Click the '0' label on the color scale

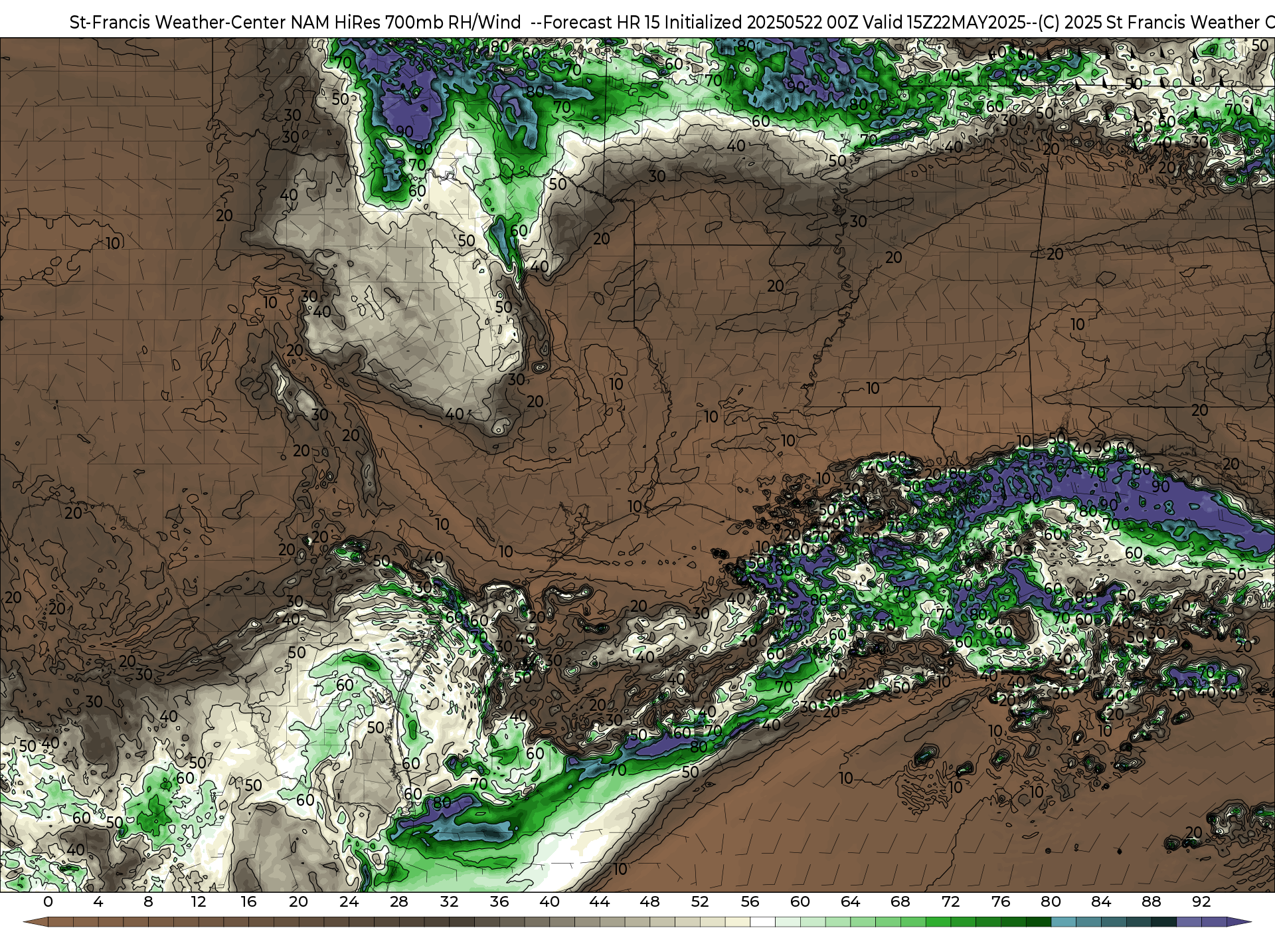tap(48, 901)
